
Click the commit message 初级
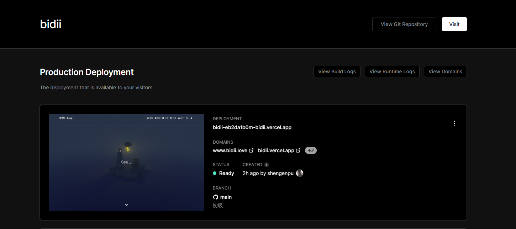(218, 206)
